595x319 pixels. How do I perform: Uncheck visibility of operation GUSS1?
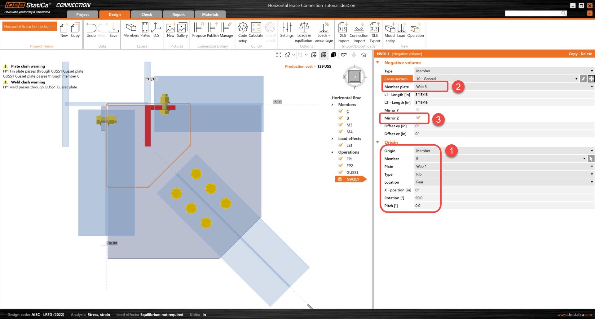pos(341,172)
